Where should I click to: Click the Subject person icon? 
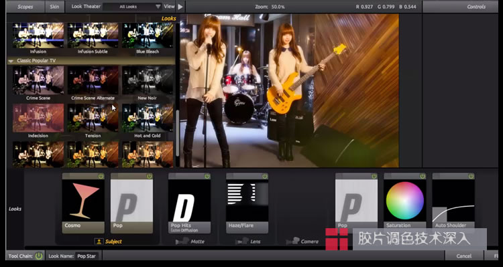pyautogui.click(x=99, y=242)
